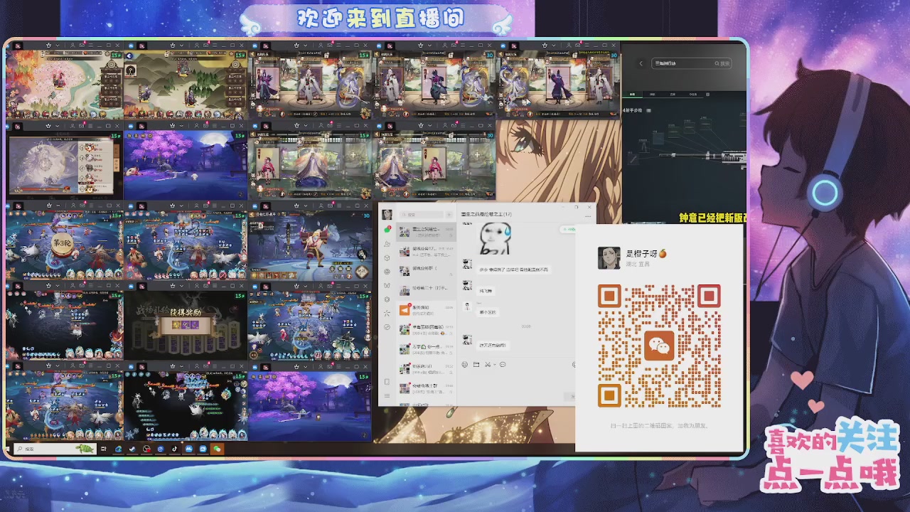
Task: Open the WeChat hamburger settings menu
Action: (387, 395)
